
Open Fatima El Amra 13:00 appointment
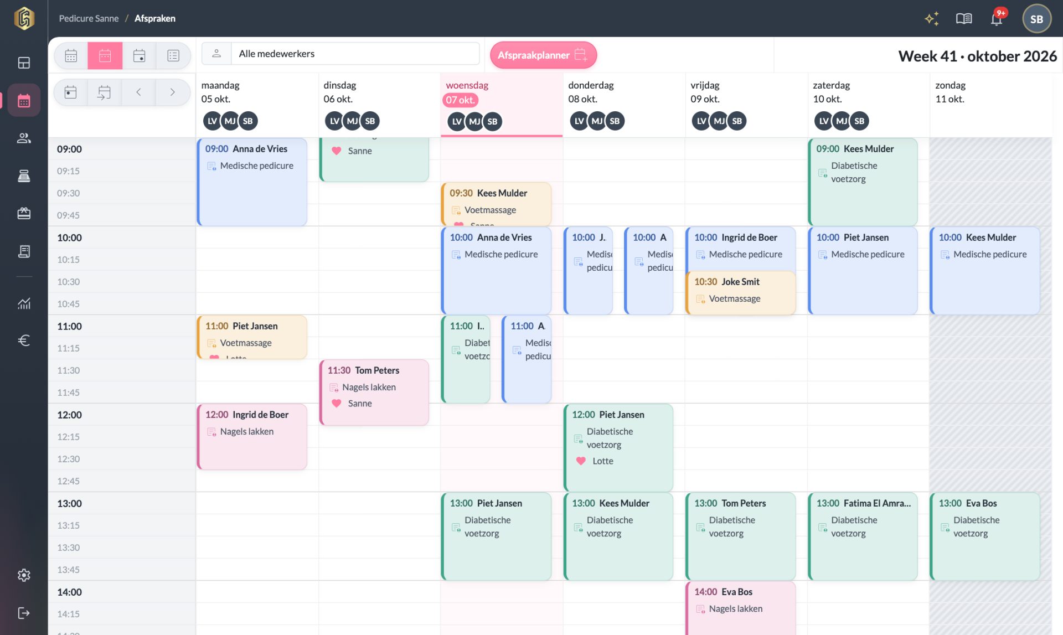[x=863, y=536]
